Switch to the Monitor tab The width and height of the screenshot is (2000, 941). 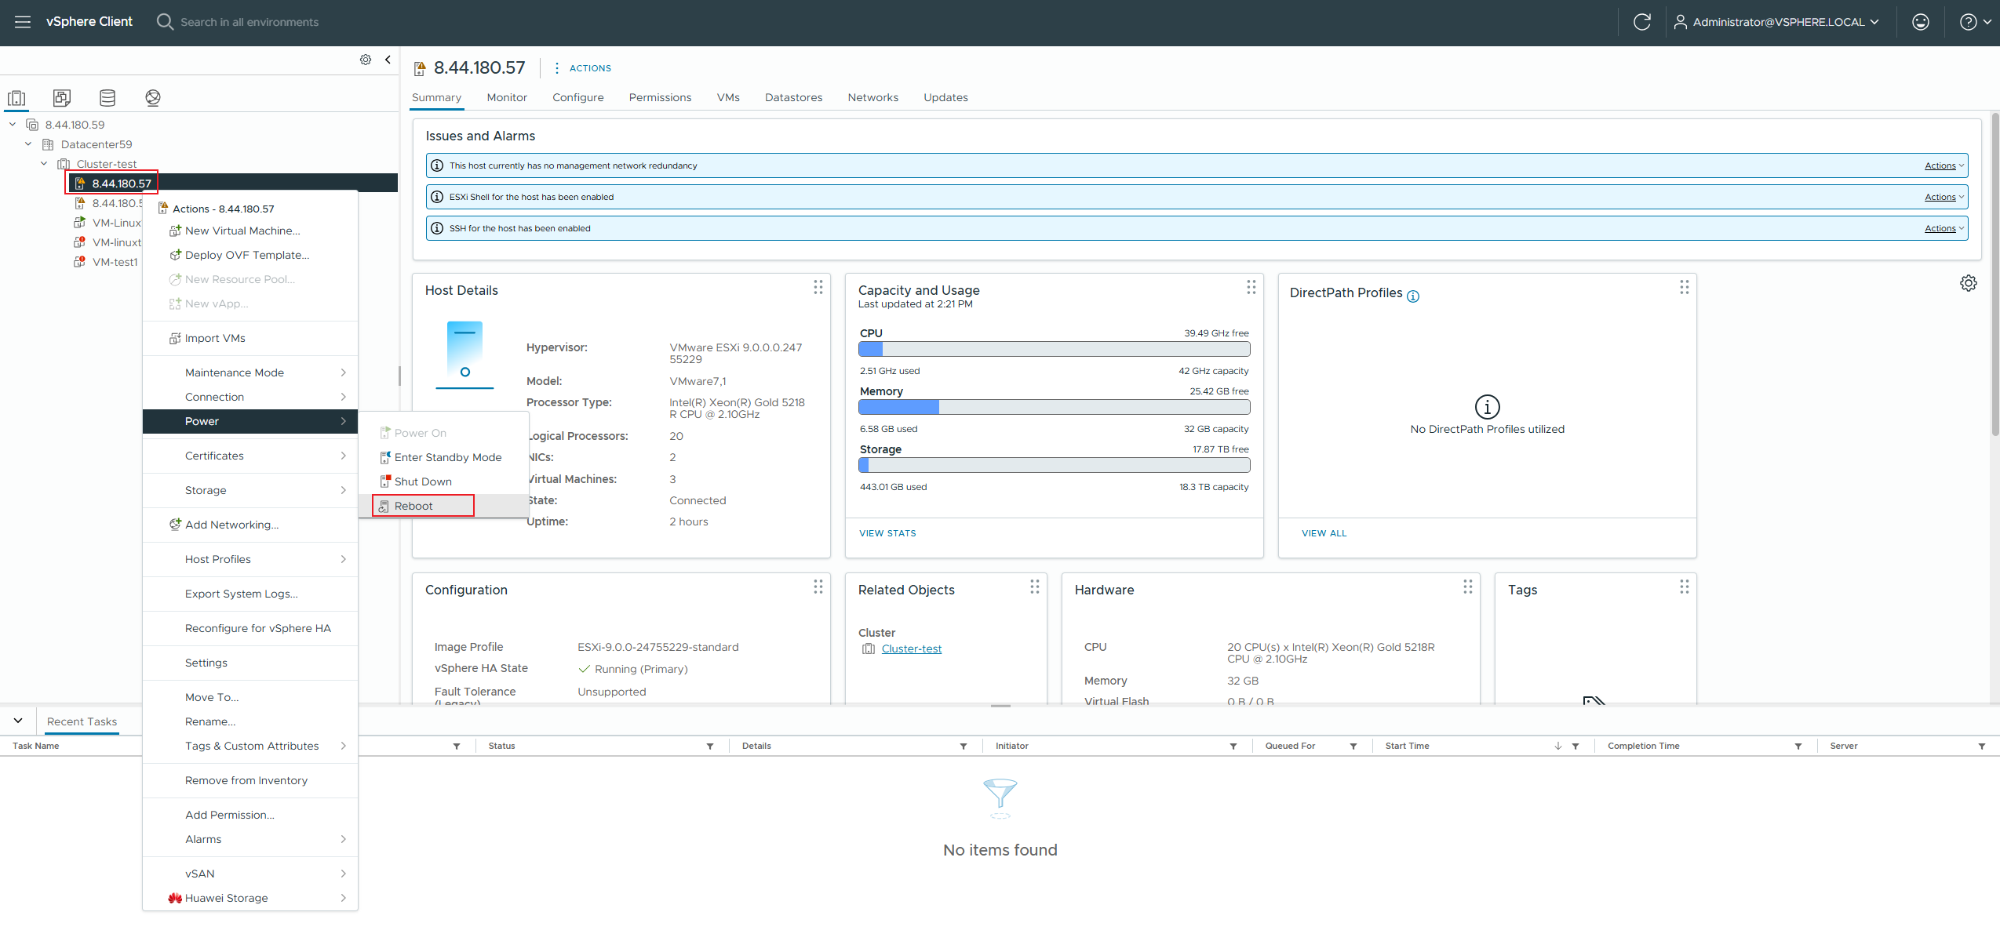tap(507, 97)
